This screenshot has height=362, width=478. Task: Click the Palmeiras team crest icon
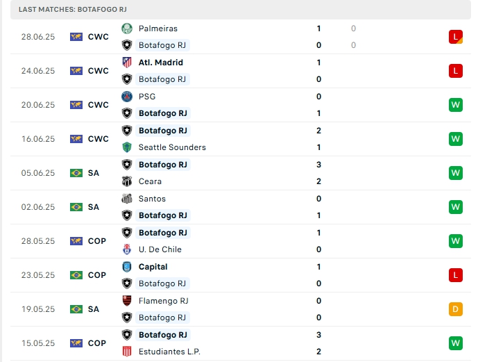(127, 28)
